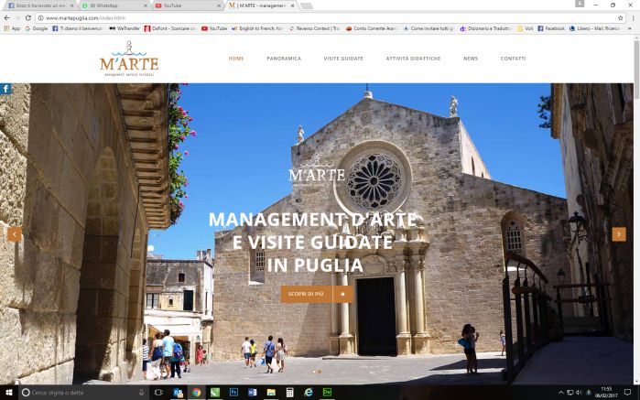The width and height of the screenshot is (640, 400).
Task: Expand the hidden system tray icons
Action: (x=561, y=393)
